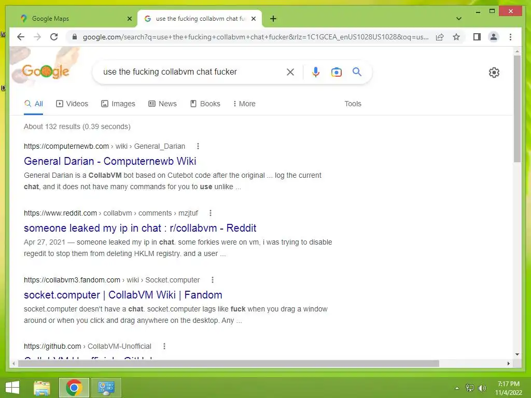
Task: Open Windows Start menu
Action: pyautogui.click(x=12, y=388)
